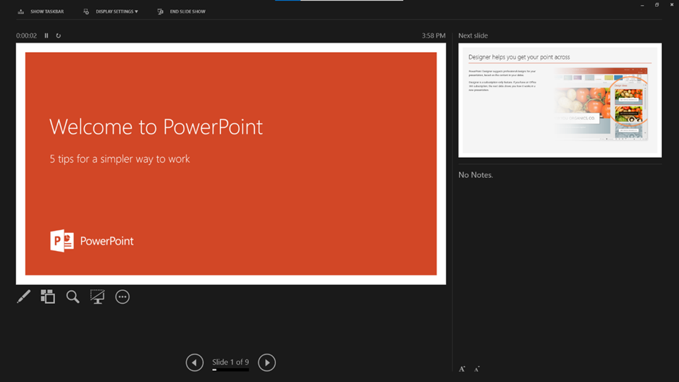This screenshot has height=382, width=679.
Task: Click Show Taskbar
Action: [x=41, y=12]
